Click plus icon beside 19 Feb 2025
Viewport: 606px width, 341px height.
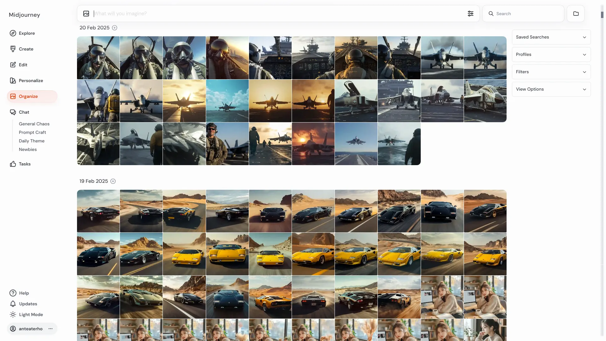(x=113, y=181)
